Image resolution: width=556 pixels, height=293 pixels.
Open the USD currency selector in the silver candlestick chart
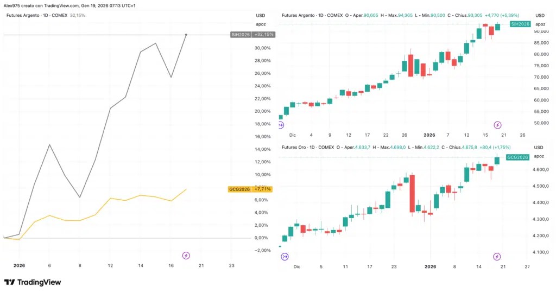click(x=540, y=16)
